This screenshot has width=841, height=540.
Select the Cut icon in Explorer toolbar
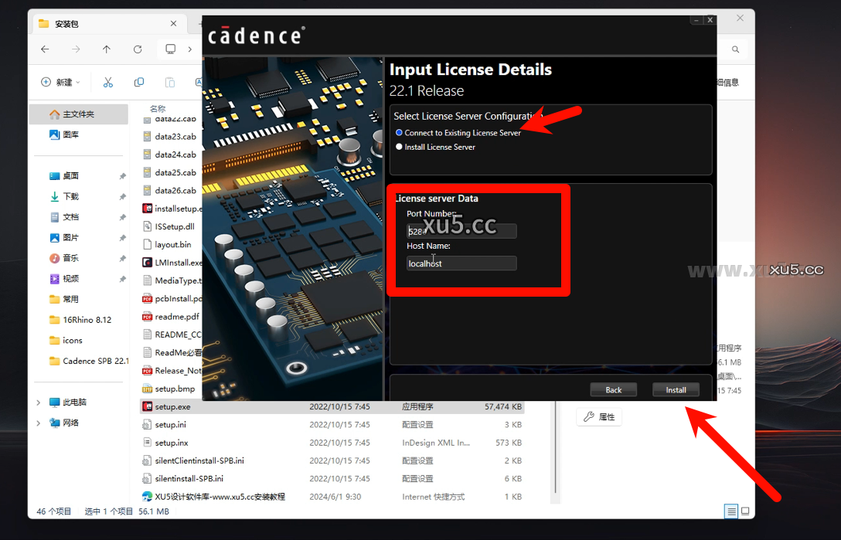tap(108, 80)
